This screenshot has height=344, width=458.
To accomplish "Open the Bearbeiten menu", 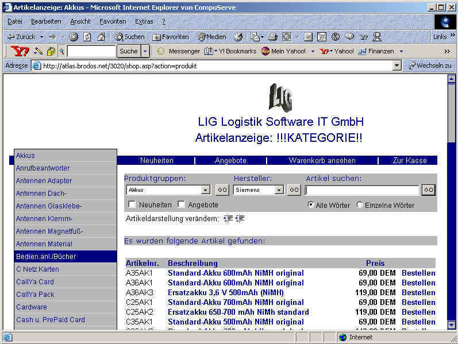I will coord(46,21).
